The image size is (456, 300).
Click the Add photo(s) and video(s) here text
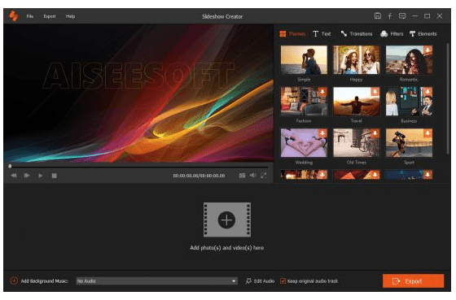click(x=227, y=248)
